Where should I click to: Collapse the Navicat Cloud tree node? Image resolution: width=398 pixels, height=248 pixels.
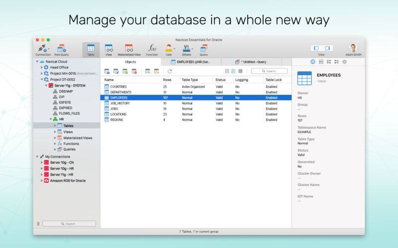[37, 62]
